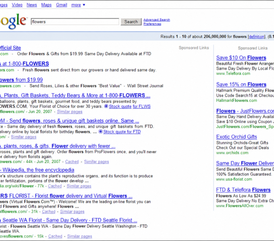The width and height of the screenshot is (274, 241).
Task: Click www.orchids.com URL text
Action: (x=232, y=153)
